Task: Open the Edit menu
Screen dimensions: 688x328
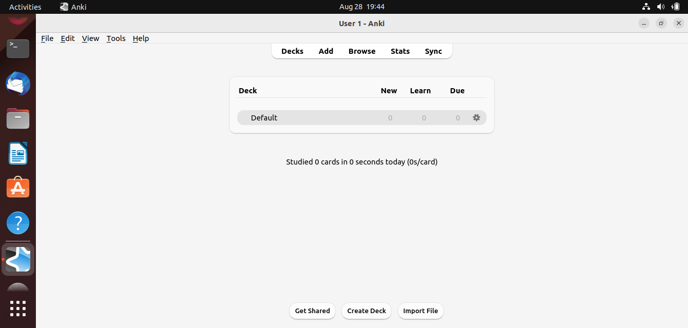Action: [x=68, y=38]
